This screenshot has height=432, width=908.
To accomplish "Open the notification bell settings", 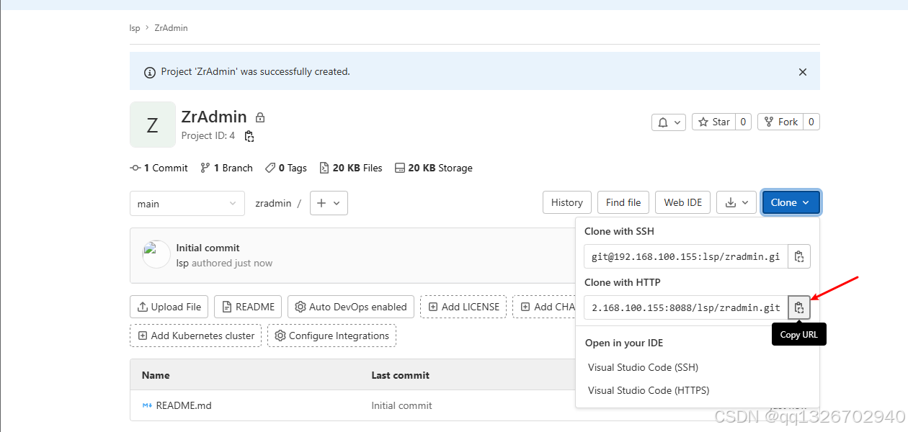I will click(x=668, y=122).
